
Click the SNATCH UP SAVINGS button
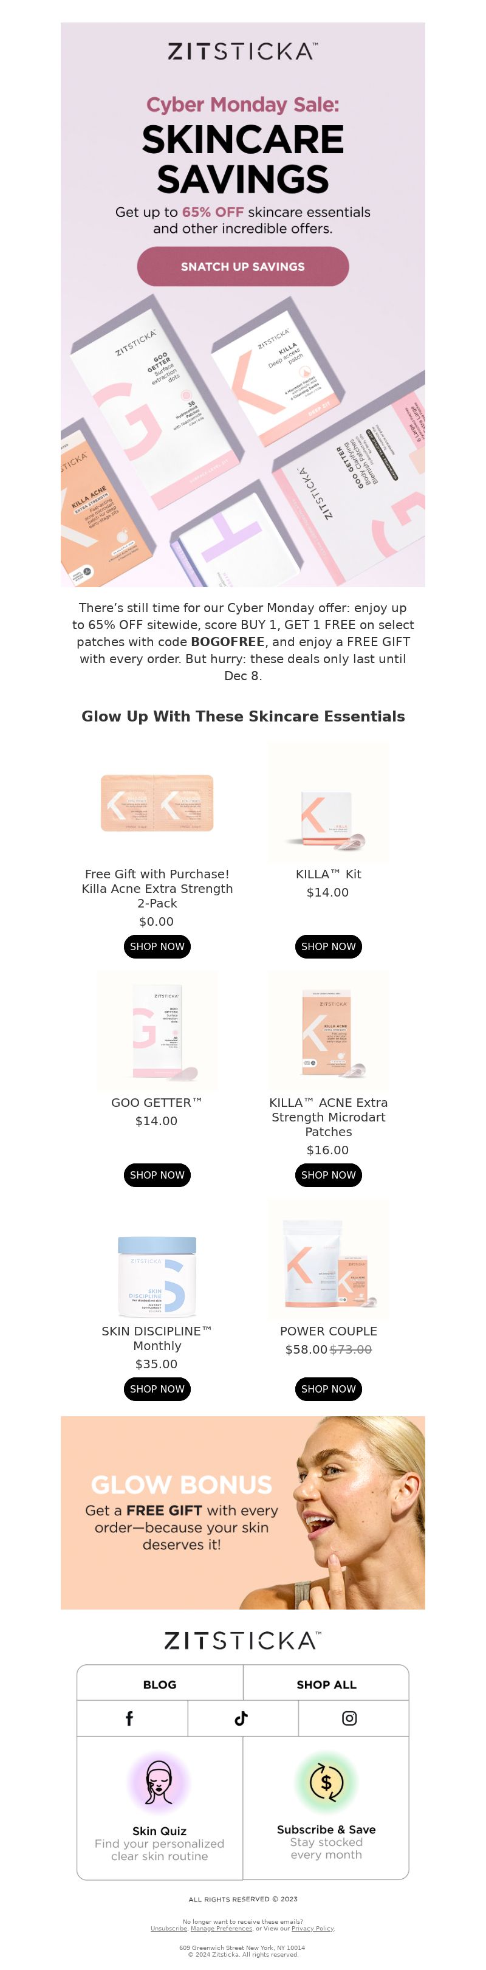[x=243, y=266]
